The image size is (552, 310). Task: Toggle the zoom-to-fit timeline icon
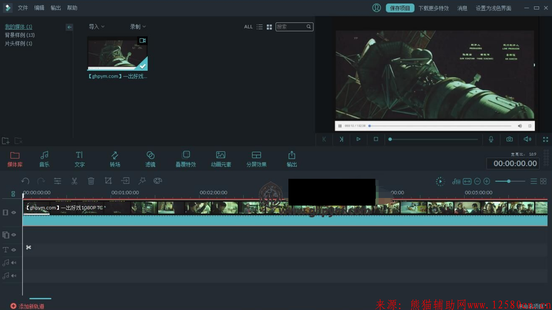(467, 181)
